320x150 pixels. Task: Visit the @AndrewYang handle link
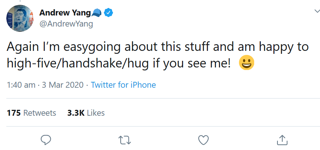[x=66, y=24]
